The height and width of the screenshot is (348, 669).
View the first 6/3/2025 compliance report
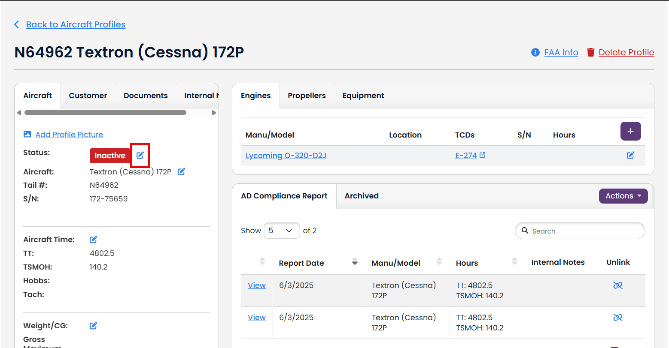click(x=257, y=285)
